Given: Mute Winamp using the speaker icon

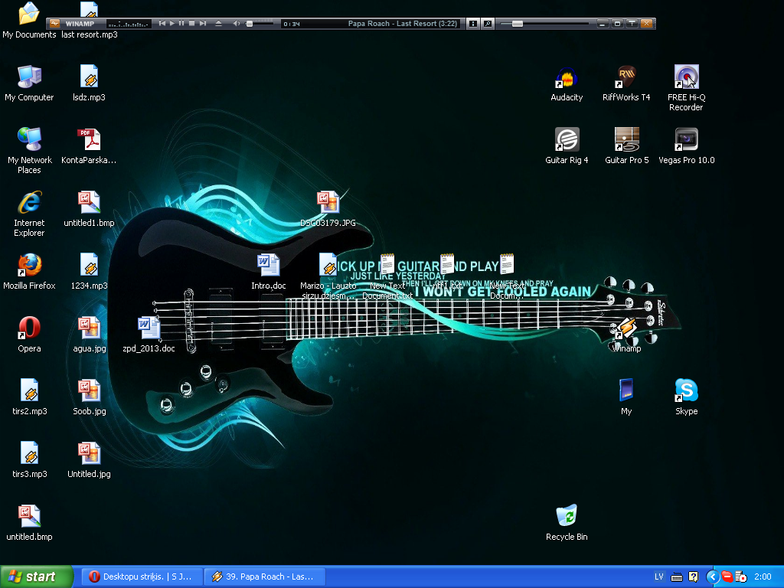Looking at the screenshot, I should pyautogui.click(x=237, y=24).
